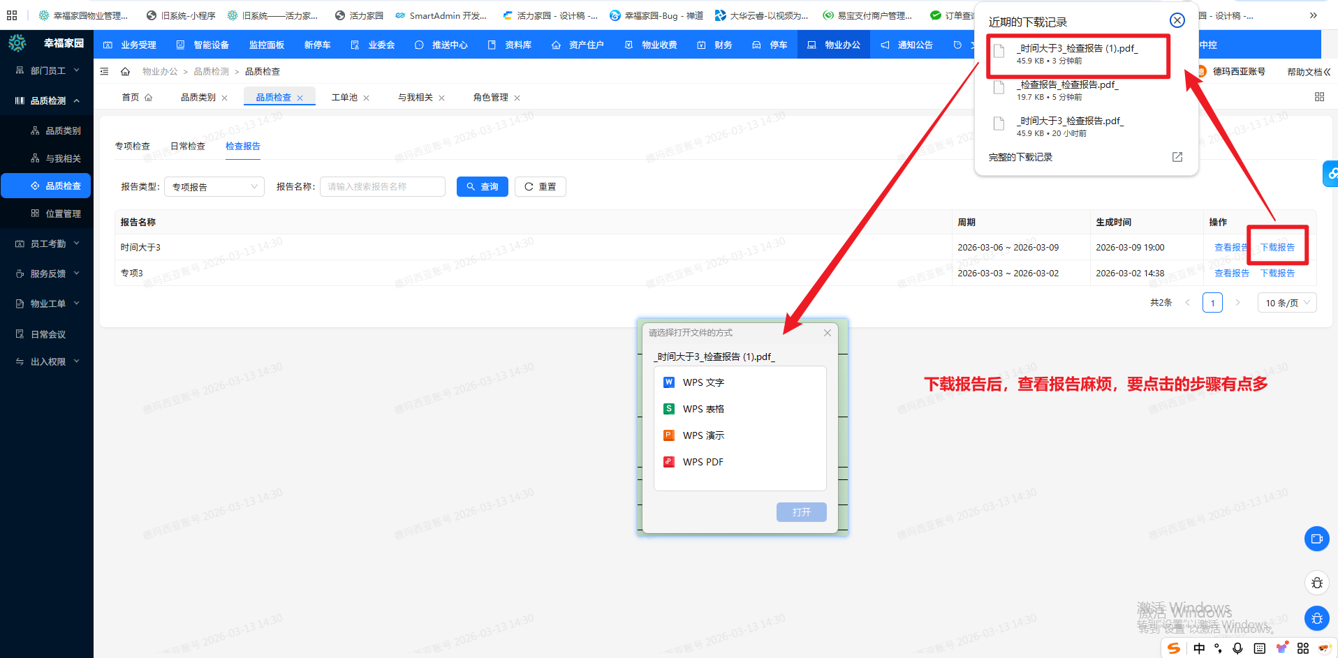Screen dimensions: 1338x658
Task: Select 位置管理 in the sidebar
Action: click(x=63, y=214)
